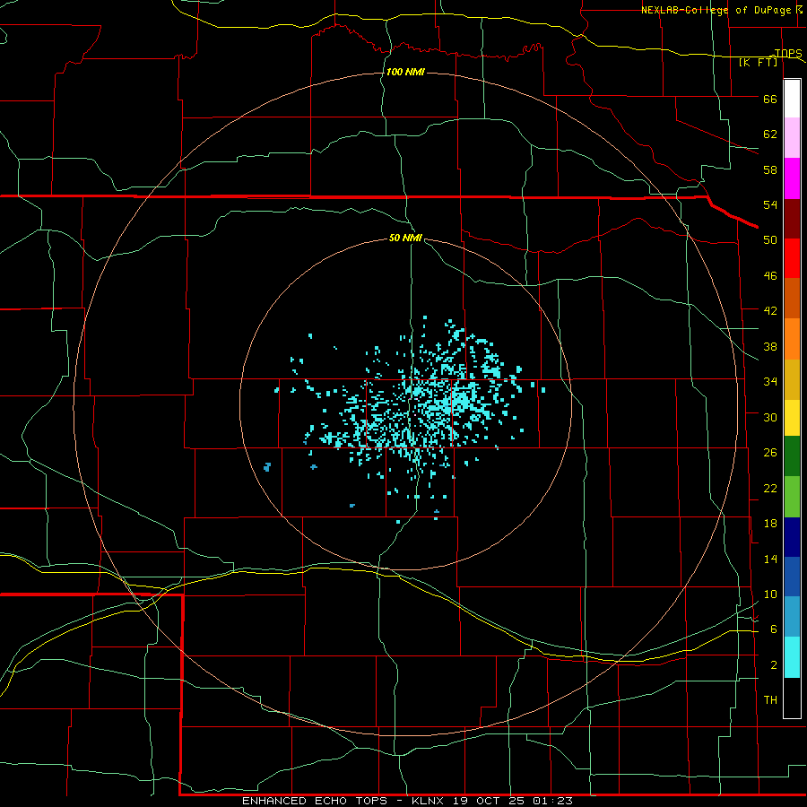Click the black TH legend swatch
Screen dimensions: 807x807
pyautogui.click(x=792, y=698)
